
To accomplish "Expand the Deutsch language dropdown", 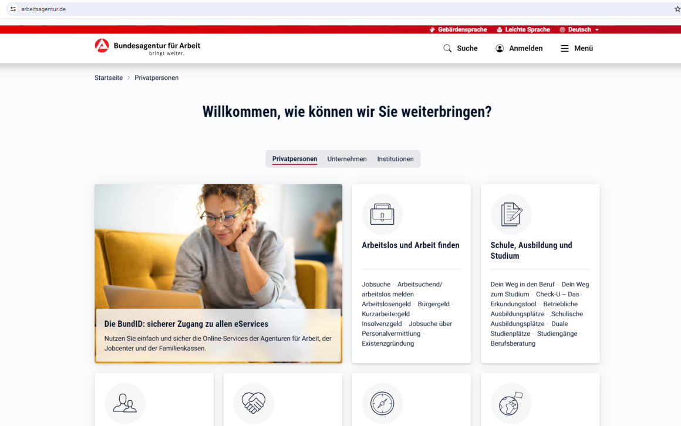I will pos(579,29).
